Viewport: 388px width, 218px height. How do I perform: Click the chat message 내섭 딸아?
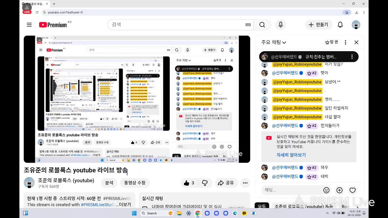coord(333,117)
